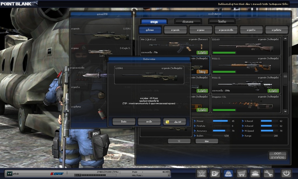Click the gold coin เติม HP button
298x179 pixels.
[x=174, y=122]
